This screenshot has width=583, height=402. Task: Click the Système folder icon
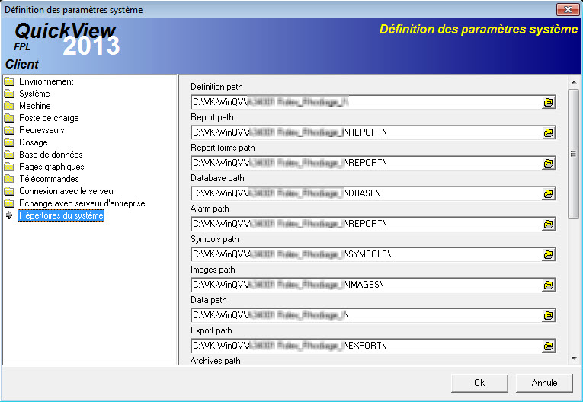click(x=9, y=94)
